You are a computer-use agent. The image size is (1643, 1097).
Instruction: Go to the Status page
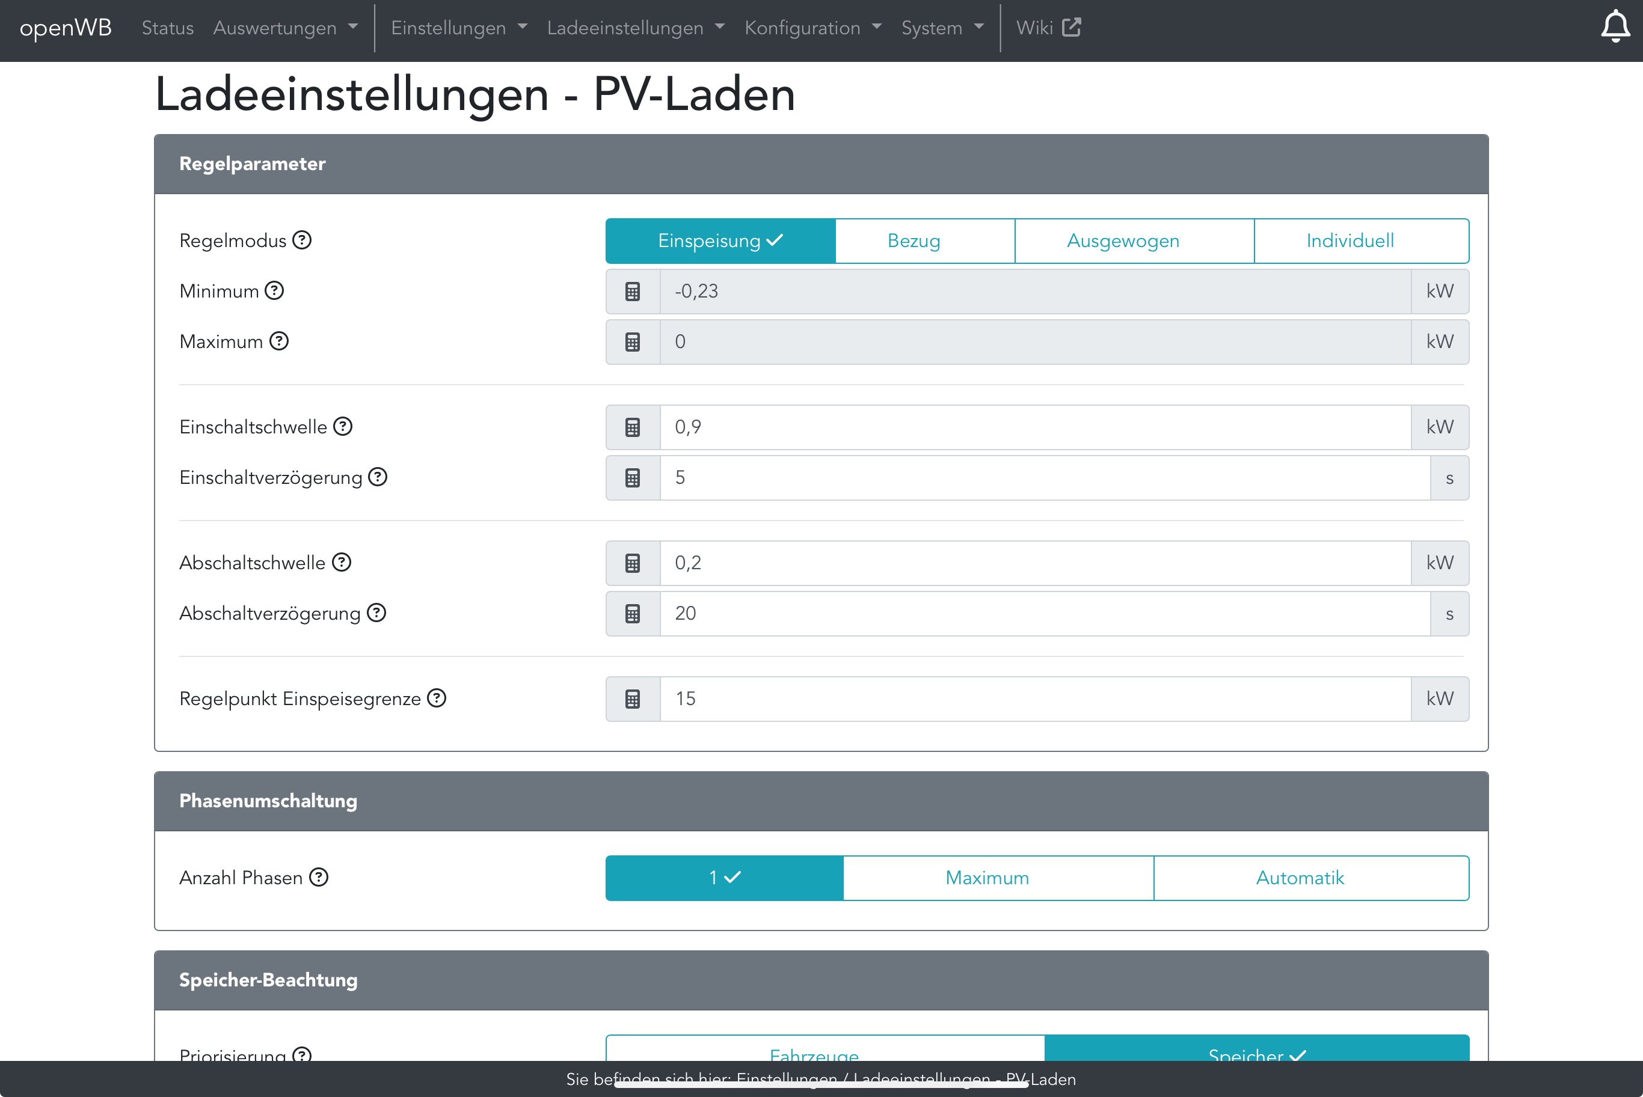167,28
